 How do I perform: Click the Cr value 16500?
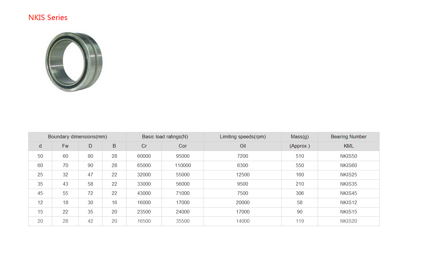pyautogui.click(x=144, y=221)
